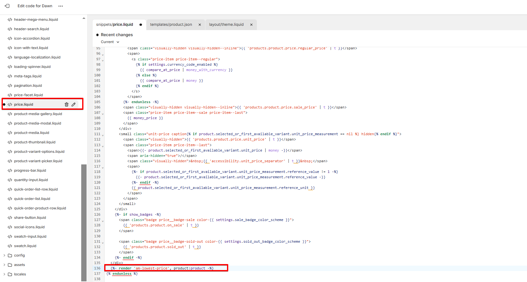This screenshot has width=527, height=282.
Task: Rename price.liquid with the pencil icon
Action: [x=73, y=104]
